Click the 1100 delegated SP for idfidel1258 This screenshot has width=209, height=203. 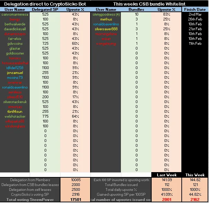click(45, 68)
